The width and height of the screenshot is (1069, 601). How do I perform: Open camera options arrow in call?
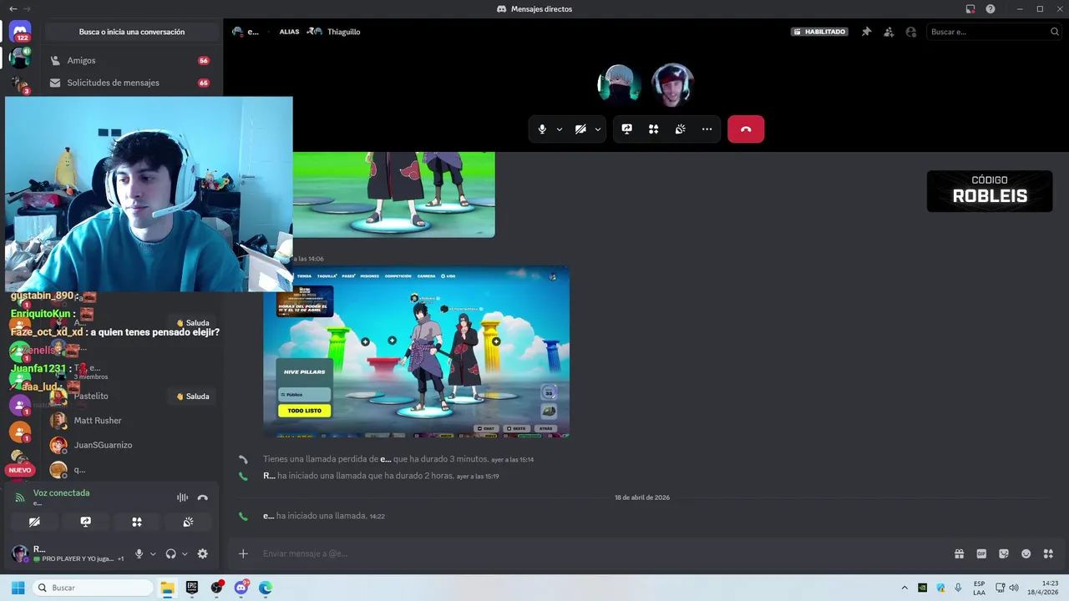click(598, 129)
